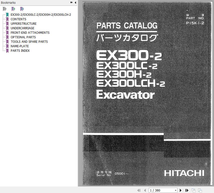
Task: Go to the previous page arrow
Action: pos(145,190)
